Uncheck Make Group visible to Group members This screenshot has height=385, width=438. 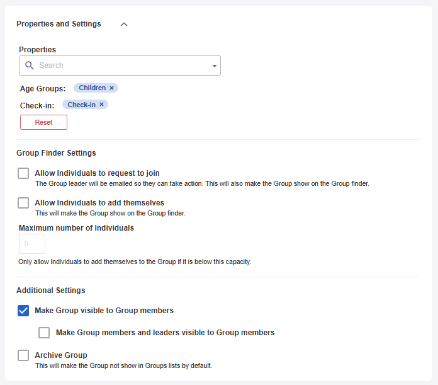(x=23, y=311)
